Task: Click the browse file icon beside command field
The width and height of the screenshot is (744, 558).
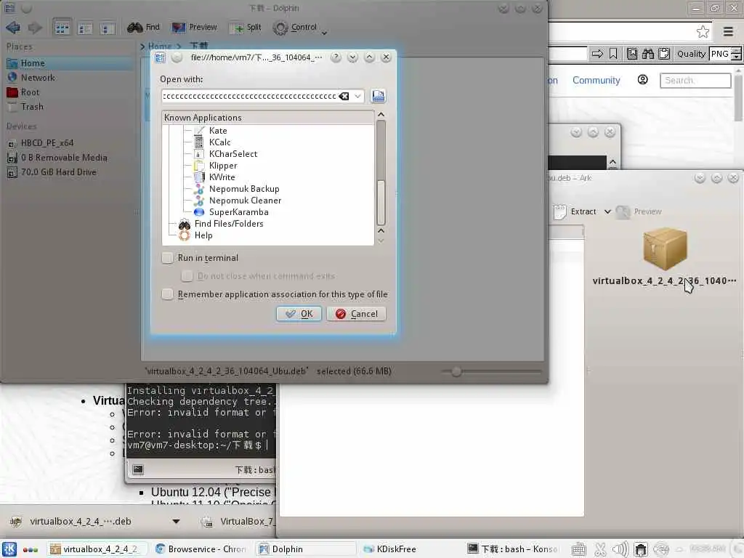Action: click(x=378, y=97)
